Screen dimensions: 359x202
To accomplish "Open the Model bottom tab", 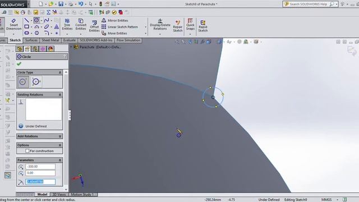I will [x=43, y=195].
